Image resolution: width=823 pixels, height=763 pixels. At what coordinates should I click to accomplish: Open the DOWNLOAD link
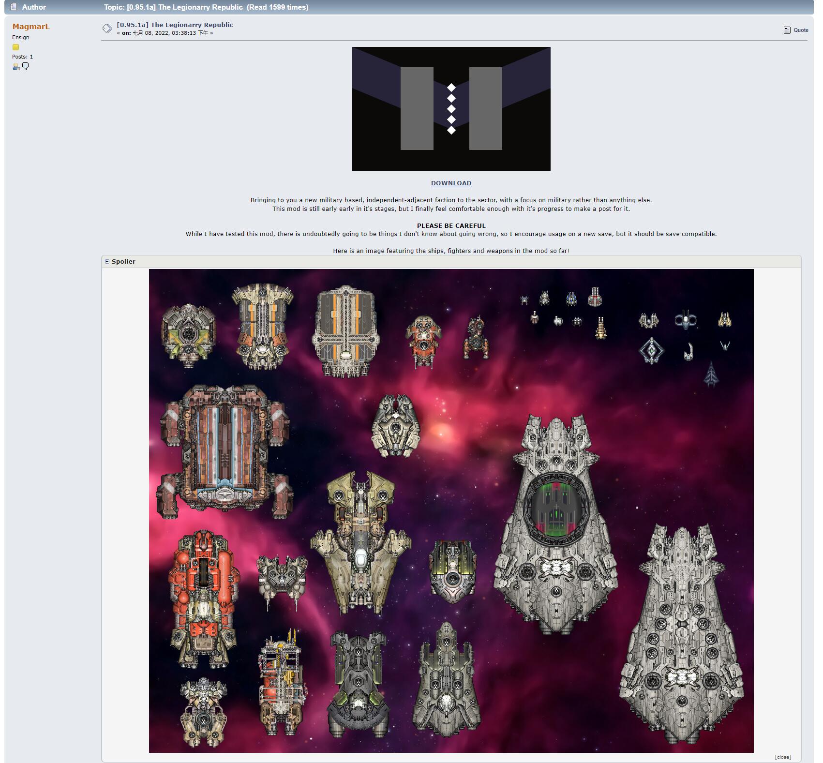451,183
